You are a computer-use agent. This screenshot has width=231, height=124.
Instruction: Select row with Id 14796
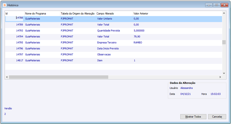113,49
